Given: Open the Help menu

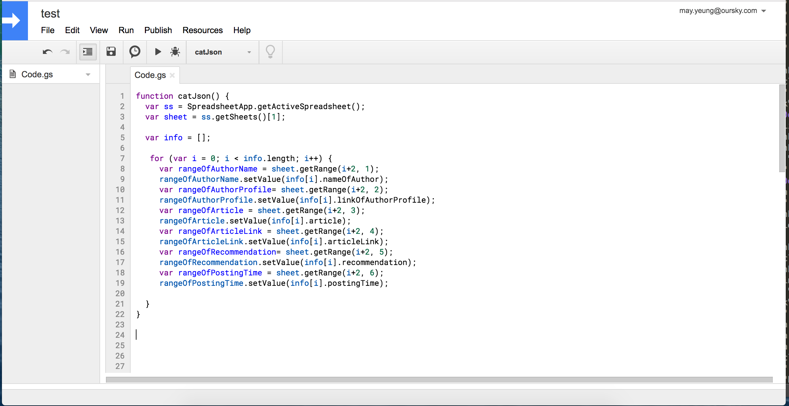Looking at the screenshot, I should point(242,30).
